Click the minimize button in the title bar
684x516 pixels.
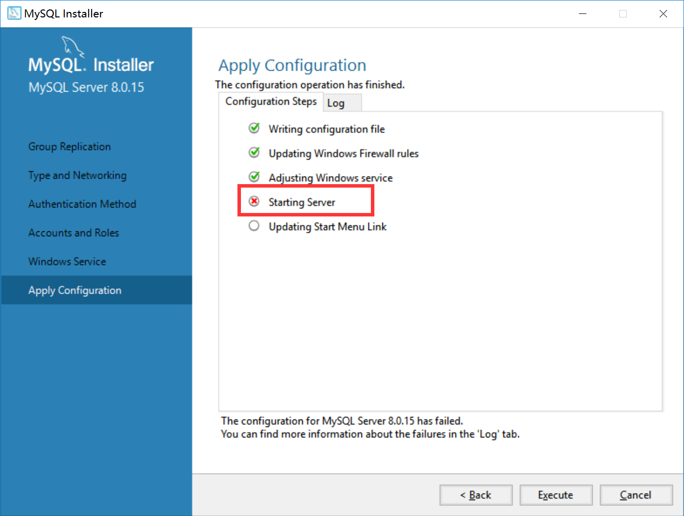[x=582, y=13]
